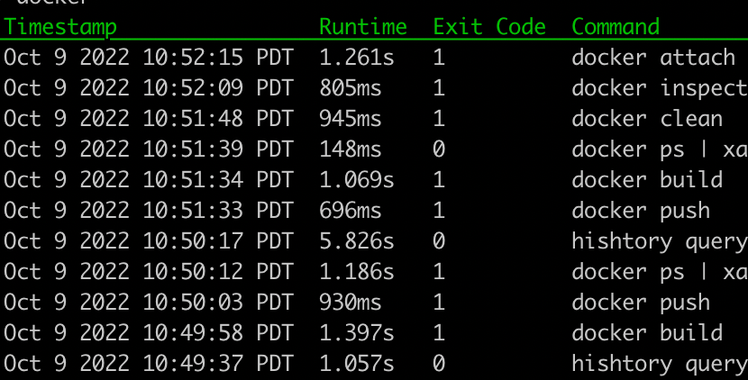Click the Exit Code column header
Screen dimensions: 748x380
tap(489, 26)
